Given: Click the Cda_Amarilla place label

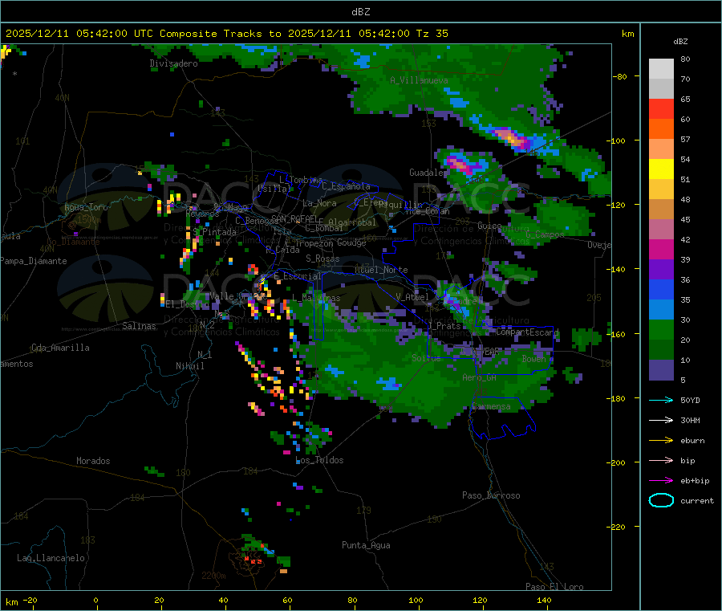Looking at the screenshot, I should click(60, 348).
